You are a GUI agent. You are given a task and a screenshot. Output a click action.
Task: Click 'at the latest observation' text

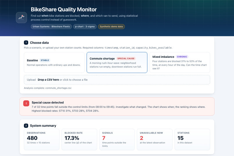coord(152,143)
